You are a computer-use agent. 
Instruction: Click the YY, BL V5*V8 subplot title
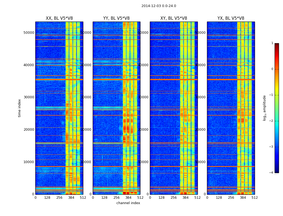116,18
